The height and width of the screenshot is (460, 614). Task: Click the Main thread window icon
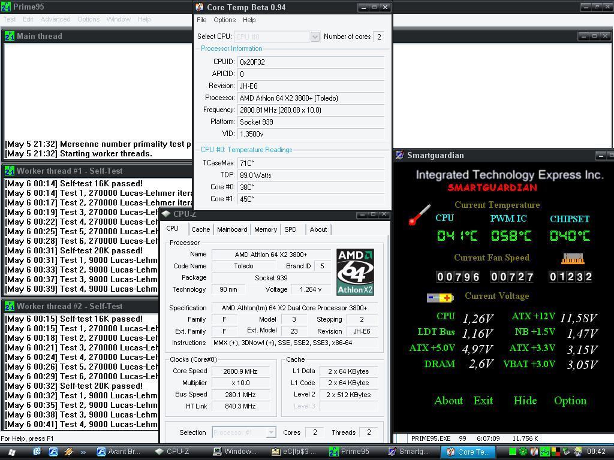tap(10, 36)
